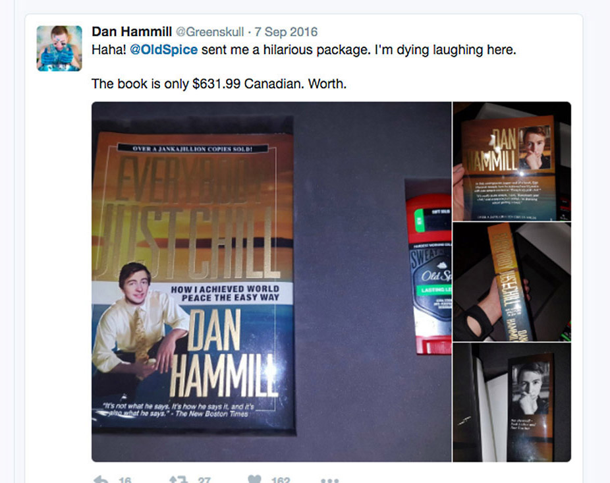Click the retweet count 27
The image size is (610, 483).
(204, 480)
